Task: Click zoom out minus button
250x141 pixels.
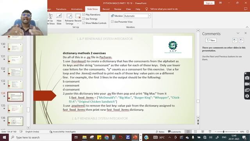Action: point(216,132)
